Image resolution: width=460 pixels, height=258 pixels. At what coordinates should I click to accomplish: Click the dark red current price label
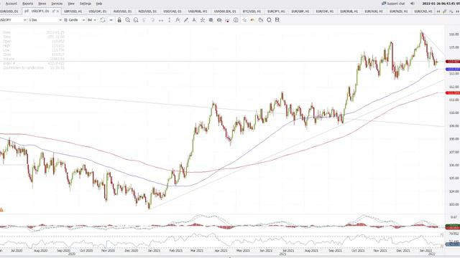(x=453, y=62)
